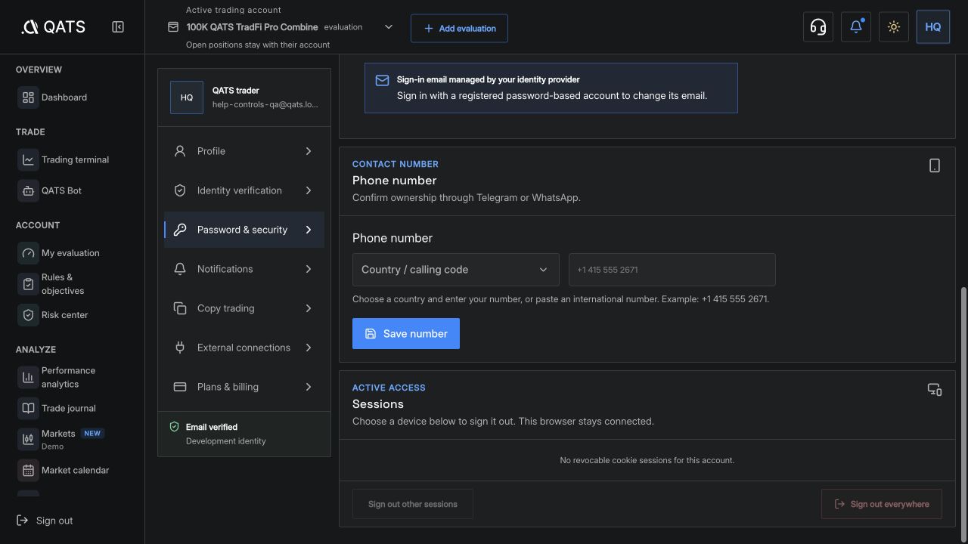Click the sign out arrow icon
The image size is (968, 544).
point(22,521)
